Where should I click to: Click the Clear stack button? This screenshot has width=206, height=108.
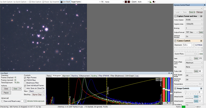(x=6, y=89)
